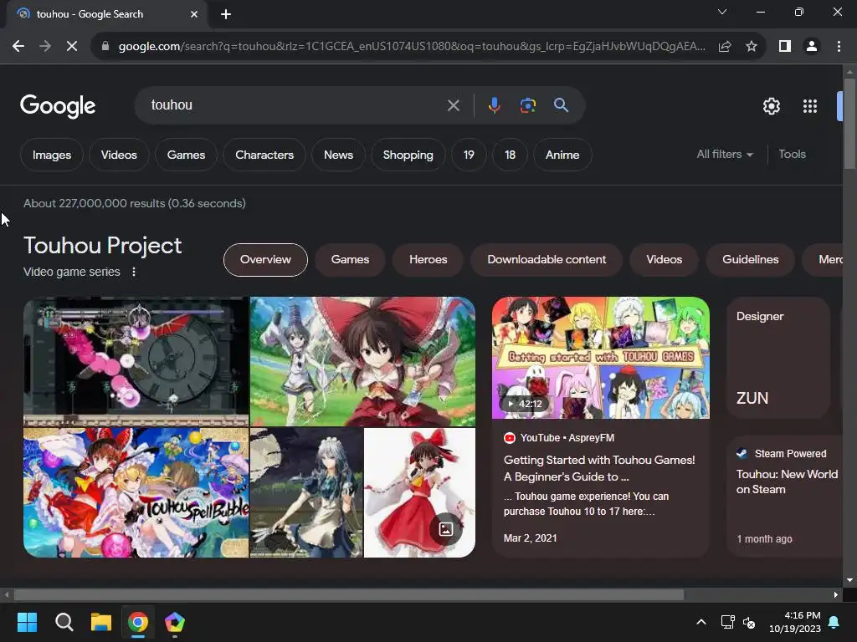Open the silver-haired maid image
This screenshot has width=857, height=642.
[306, 492]
